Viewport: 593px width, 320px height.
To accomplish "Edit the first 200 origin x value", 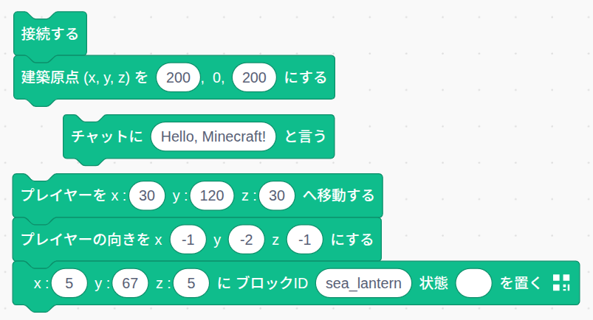I will 178,77.
